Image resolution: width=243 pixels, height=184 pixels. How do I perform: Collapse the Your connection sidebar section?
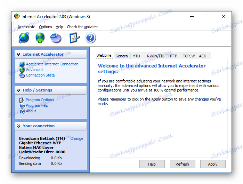[18, 126]
